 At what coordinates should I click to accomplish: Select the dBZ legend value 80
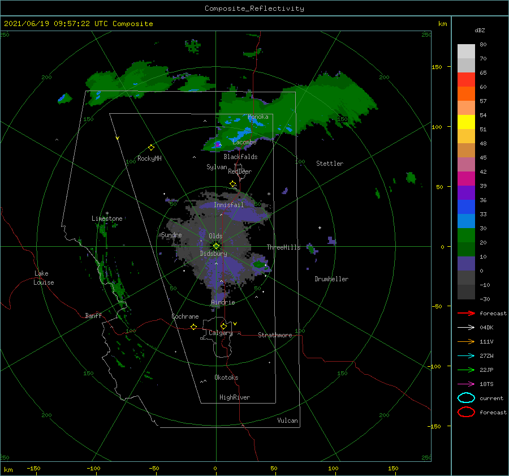coord(483,45)
